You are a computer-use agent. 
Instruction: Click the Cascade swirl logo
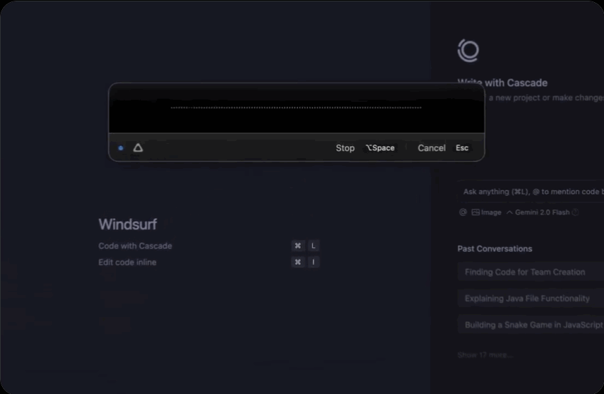[x=468, y=51]
